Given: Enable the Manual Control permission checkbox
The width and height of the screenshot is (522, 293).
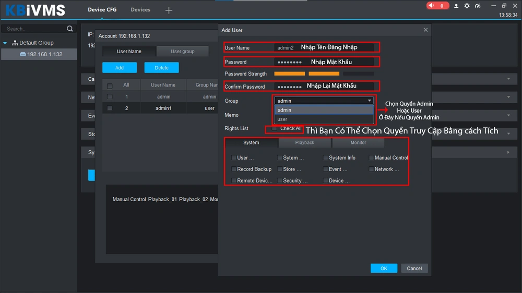Looking at the screenshot, I should pos(371,158).
